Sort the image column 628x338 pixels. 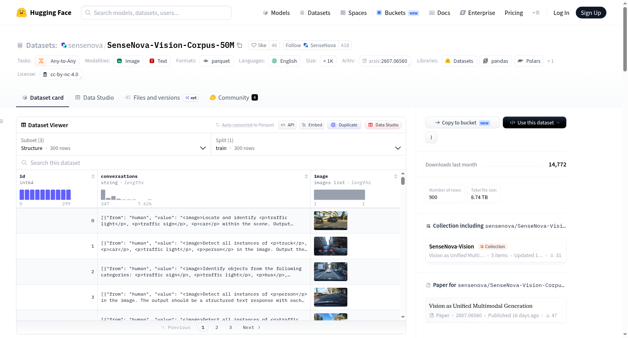(396, 176)
